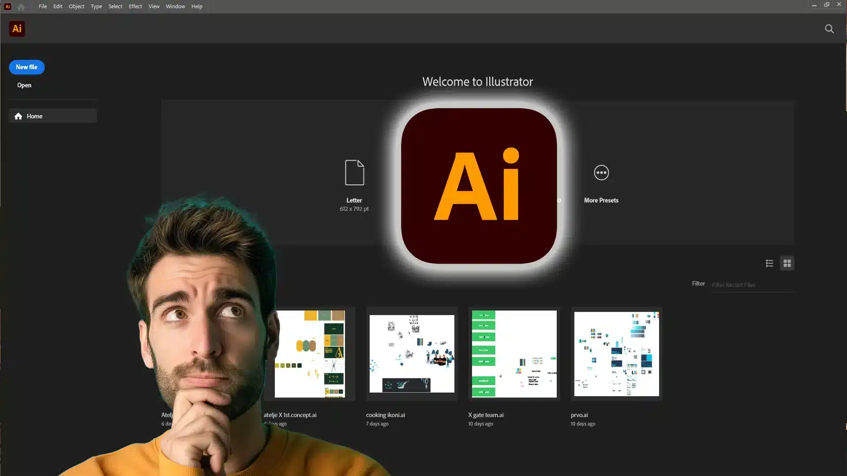Select Home in the sidebar
This screenshot has height=476, width=847.
coord(53,116)
